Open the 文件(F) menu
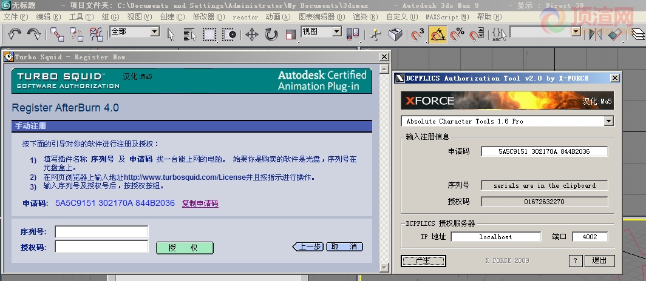The image size is (646, 281). pyautogui.click(x=16, y=17)
